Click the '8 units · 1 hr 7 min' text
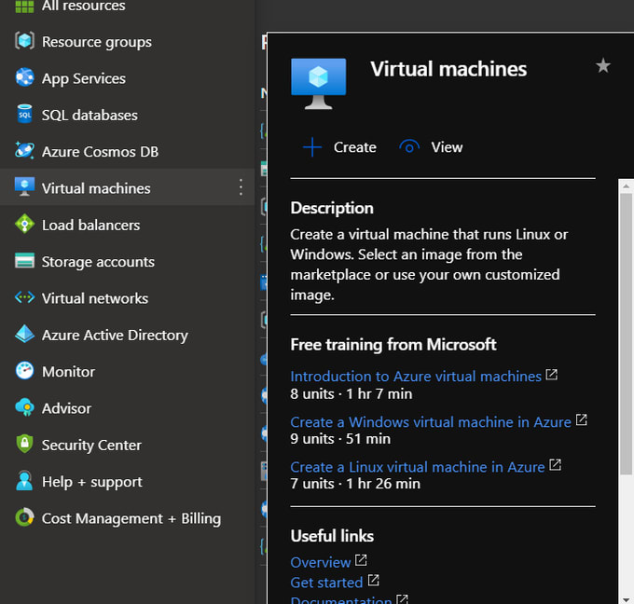Image resolution: width=634 pixels, height=604 pixels. [351, 393]
